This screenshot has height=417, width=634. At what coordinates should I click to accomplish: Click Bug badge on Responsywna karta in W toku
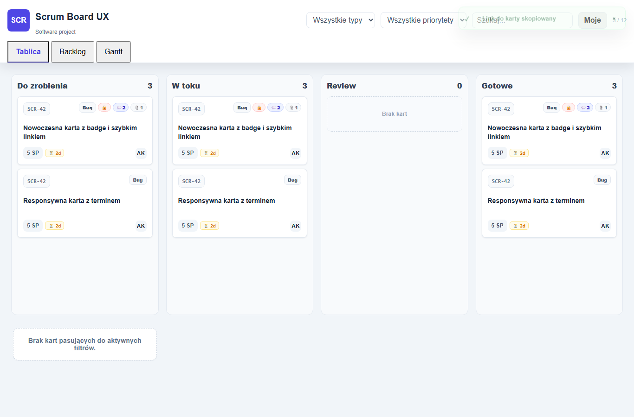(292, 180)
